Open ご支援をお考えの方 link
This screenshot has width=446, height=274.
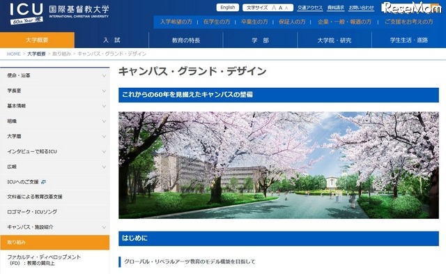coord(409,22)
